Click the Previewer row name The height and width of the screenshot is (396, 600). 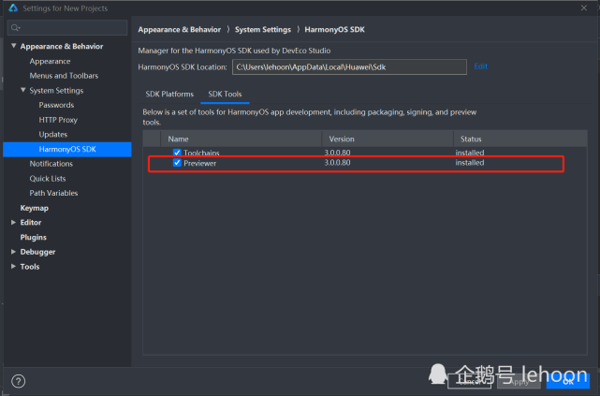(199, 164)
